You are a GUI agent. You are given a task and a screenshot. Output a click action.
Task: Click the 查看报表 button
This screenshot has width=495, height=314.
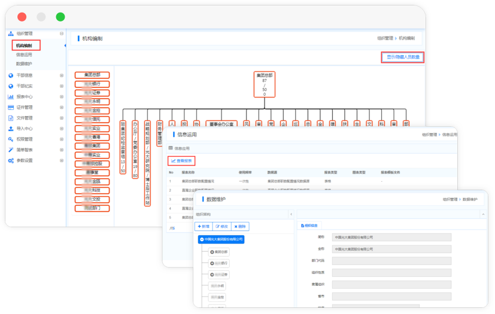tap(181, 161)
